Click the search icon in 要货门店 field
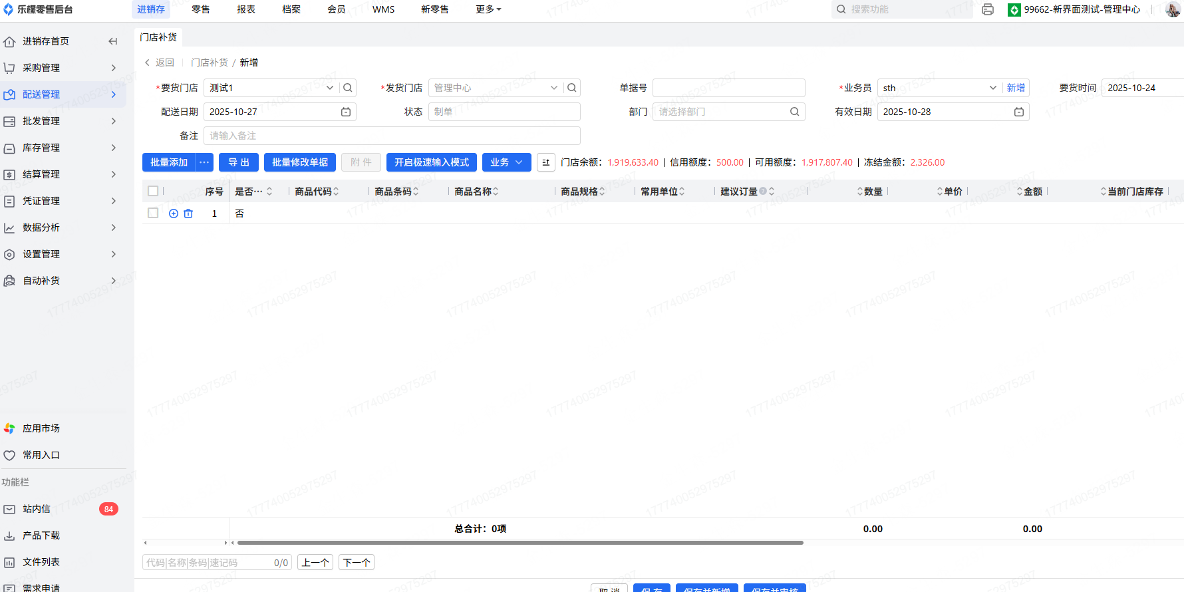The width and height of the screenshot is (1184, 592). click(348, 88)
